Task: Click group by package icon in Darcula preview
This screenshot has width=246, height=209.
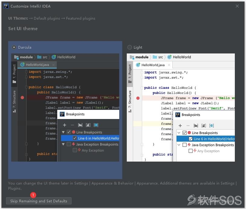Action: pos(80,125)
